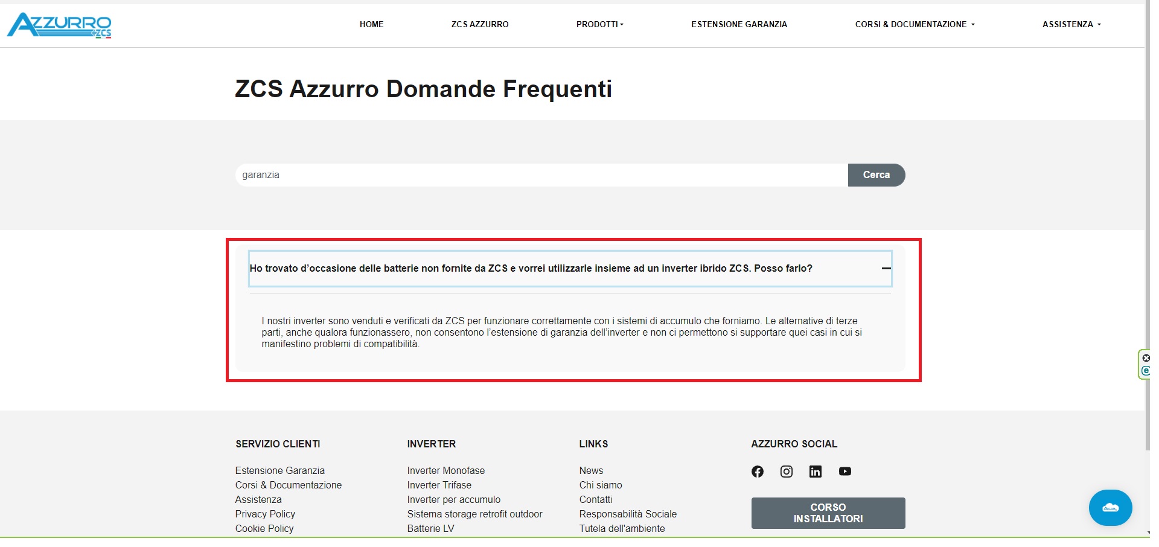Expand the Prodotti dropdown menu

coord(599,24)
